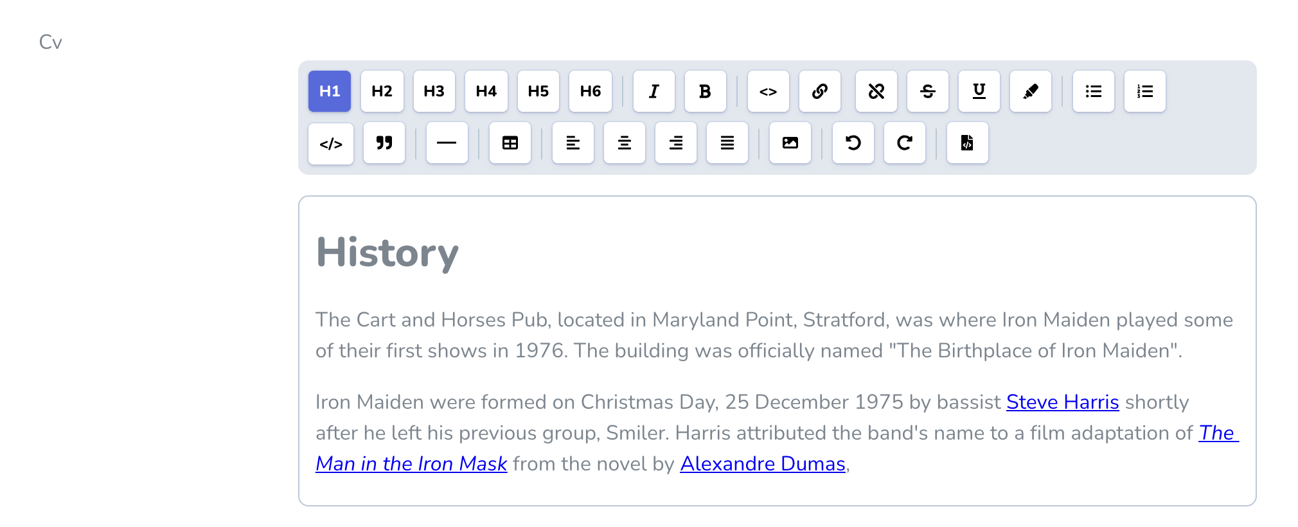Toggle bold text formatting
The image size is (1298, 527).
pos(705,91)
